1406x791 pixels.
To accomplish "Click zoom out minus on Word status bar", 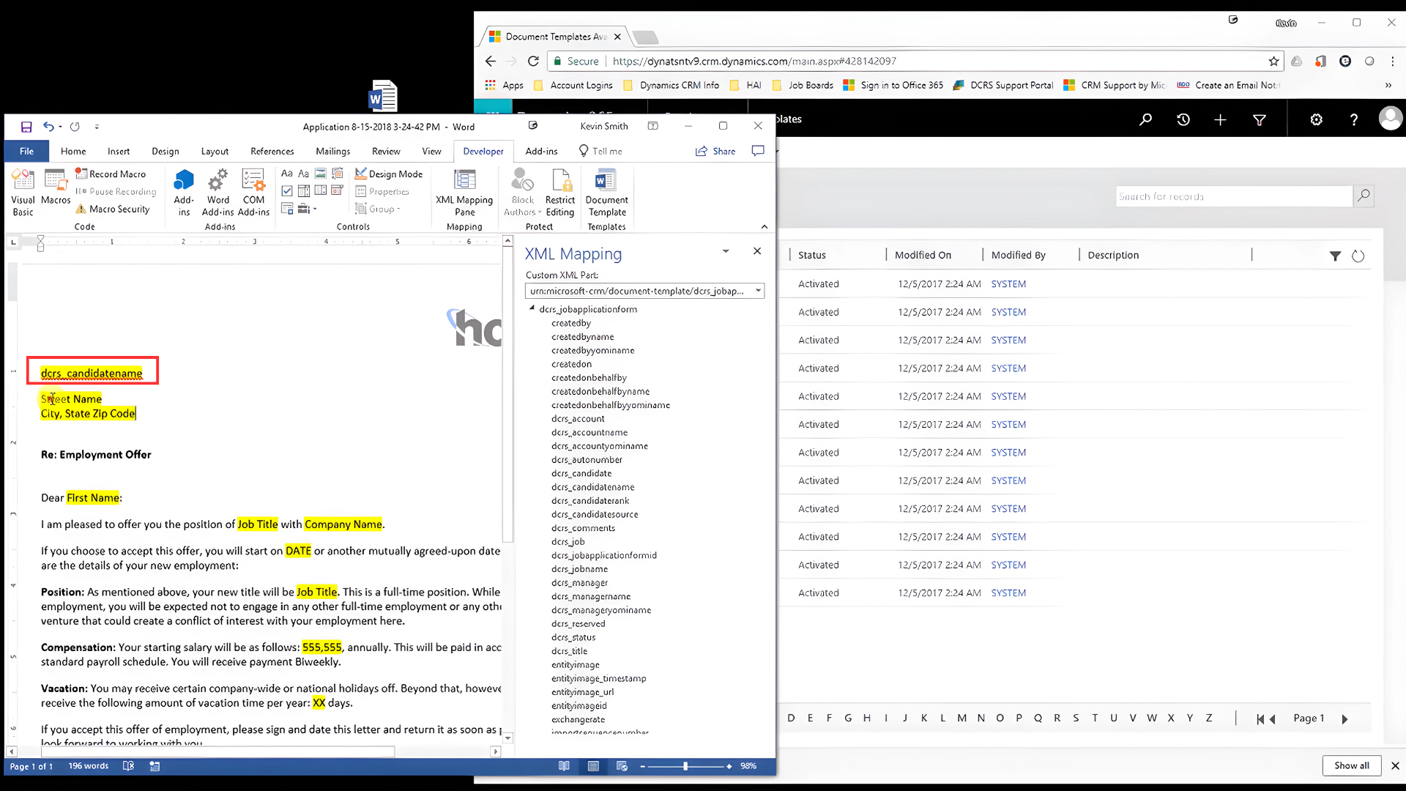I will [x=643, y=766].
